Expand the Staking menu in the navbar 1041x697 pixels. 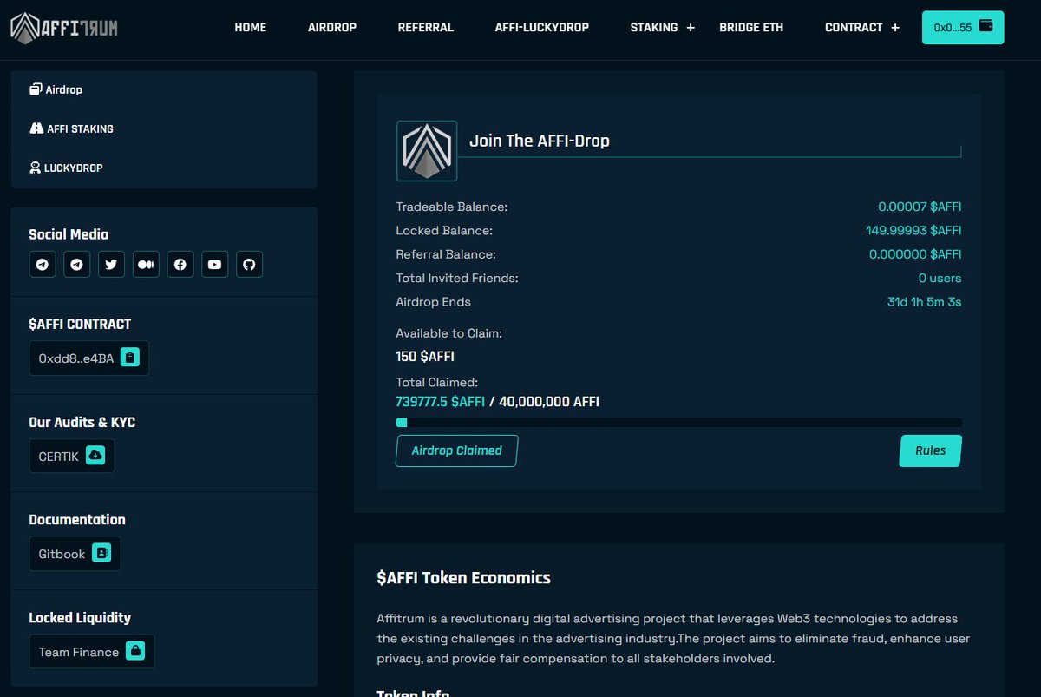(x=664, y=28)
